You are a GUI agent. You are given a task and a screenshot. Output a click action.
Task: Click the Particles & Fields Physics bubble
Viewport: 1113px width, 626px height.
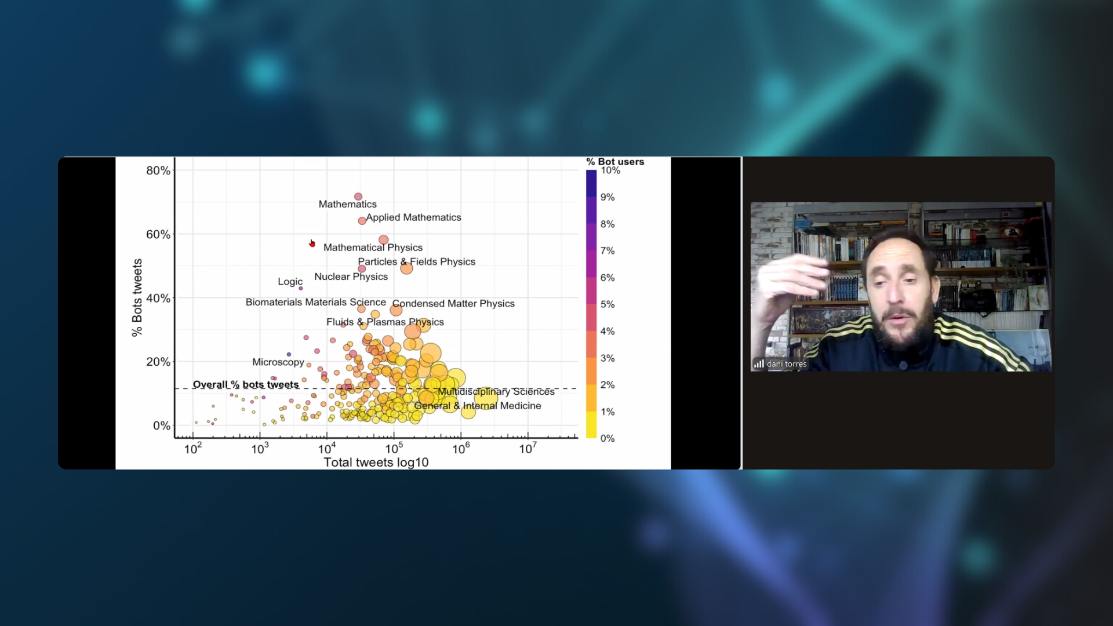tap(406, 268)
